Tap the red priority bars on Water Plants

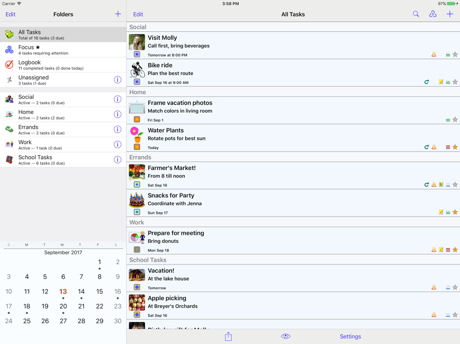click(x=448, y=147)
